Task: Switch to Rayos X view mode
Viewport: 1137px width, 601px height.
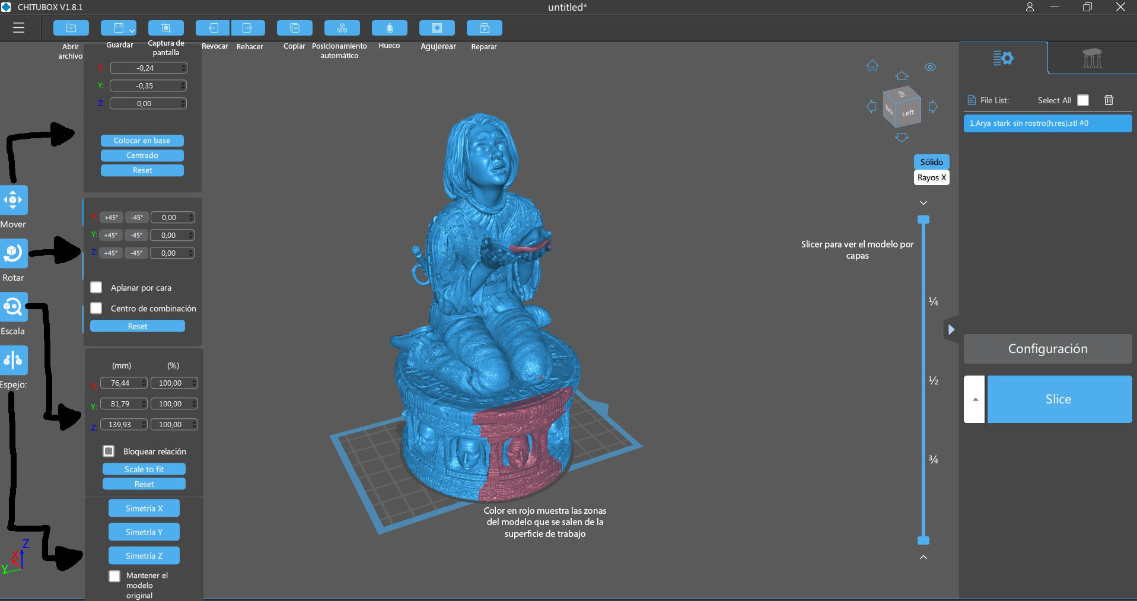Action: pyautogui.click(x=932, y=177)
